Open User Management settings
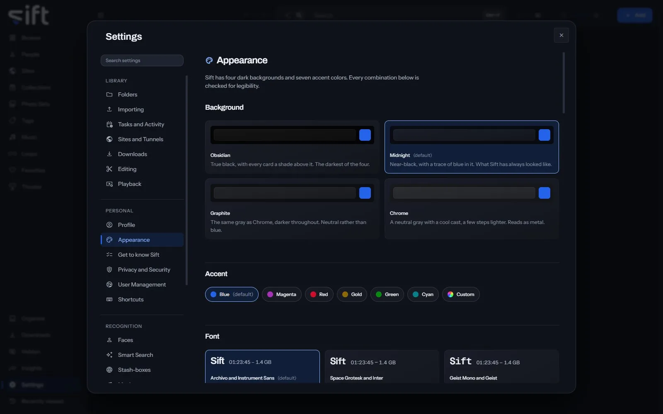 point(142,284)
